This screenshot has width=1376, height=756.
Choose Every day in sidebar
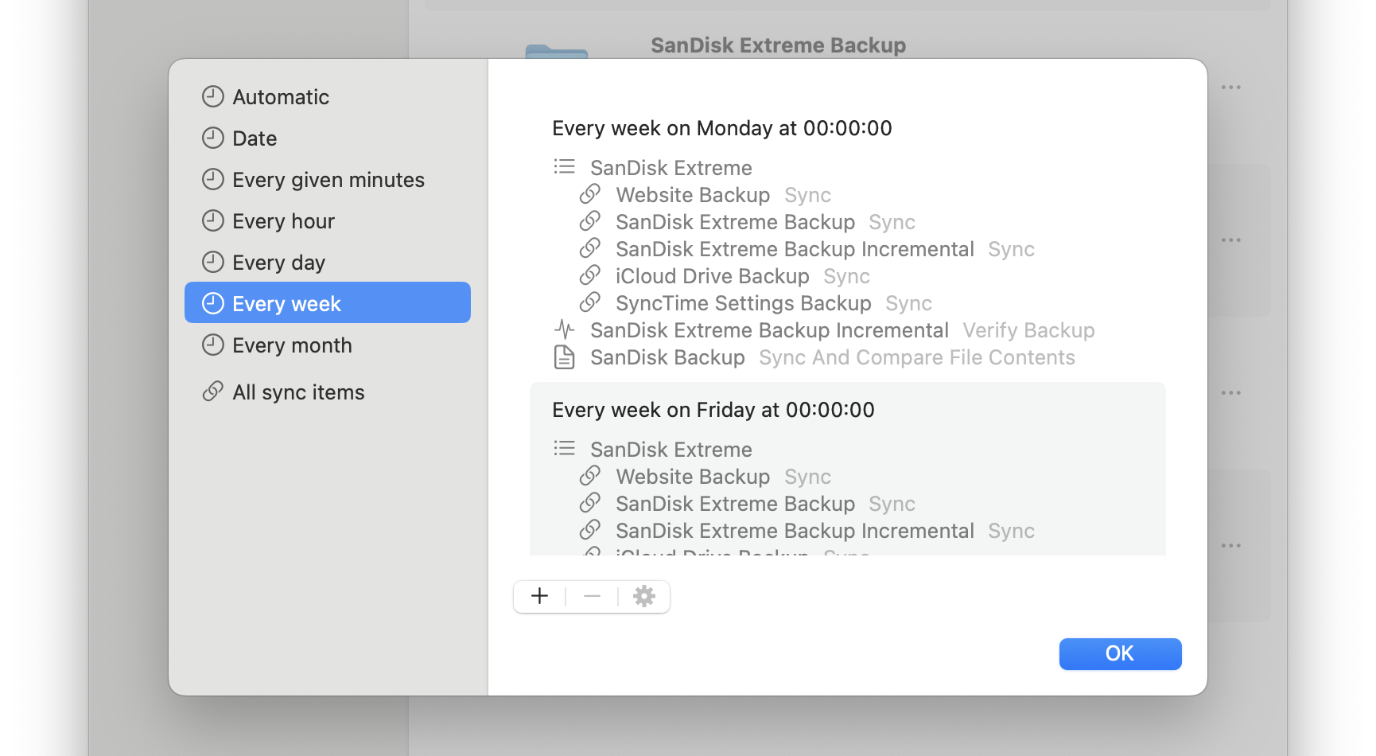328,263
